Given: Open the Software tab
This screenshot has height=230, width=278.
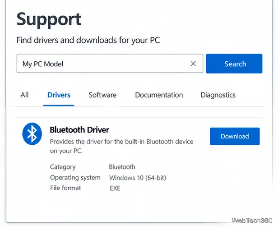Looking at the screenshot, I should [102, 95].
